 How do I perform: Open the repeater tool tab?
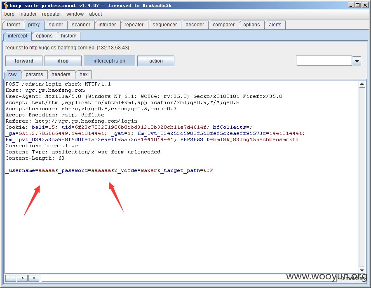click(x=134, y=25)
